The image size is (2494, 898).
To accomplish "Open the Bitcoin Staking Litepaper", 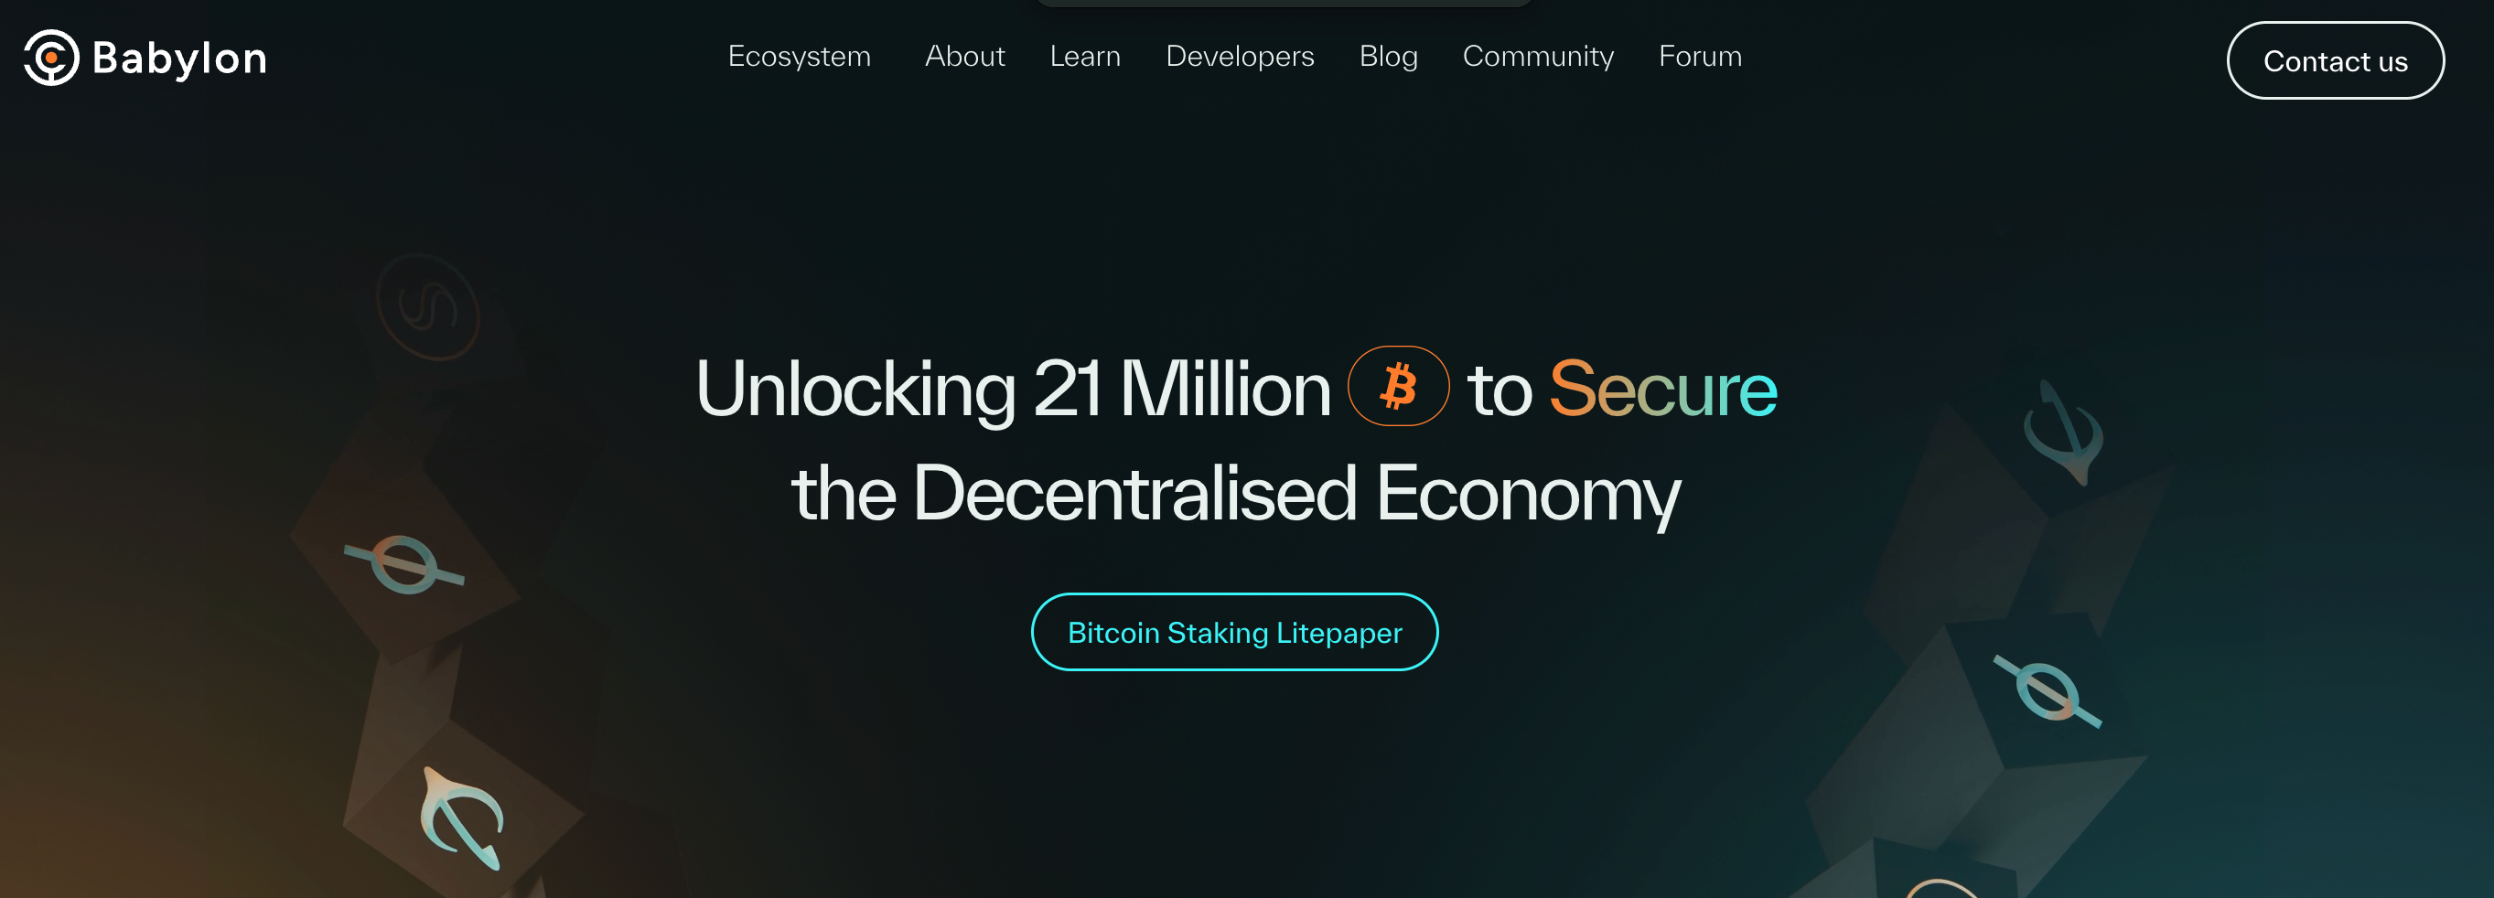I will (1233, 632).
